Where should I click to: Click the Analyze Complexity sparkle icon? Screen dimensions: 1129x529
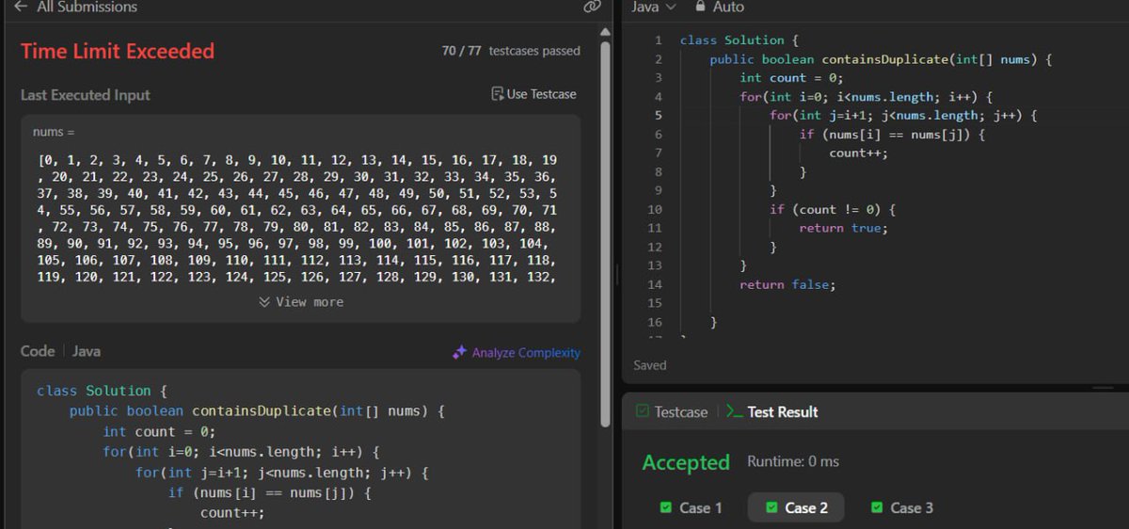click(459, 352)
